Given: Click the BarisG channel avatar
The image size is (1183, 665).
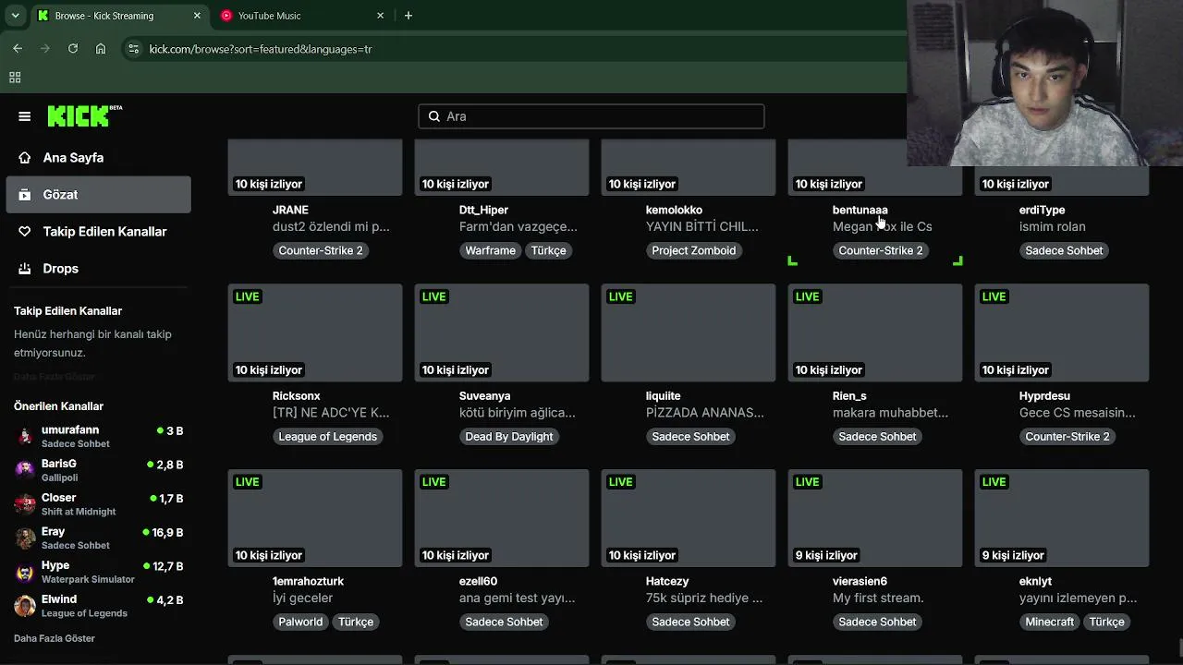Looking at the screenshot, I should point(25,470).
